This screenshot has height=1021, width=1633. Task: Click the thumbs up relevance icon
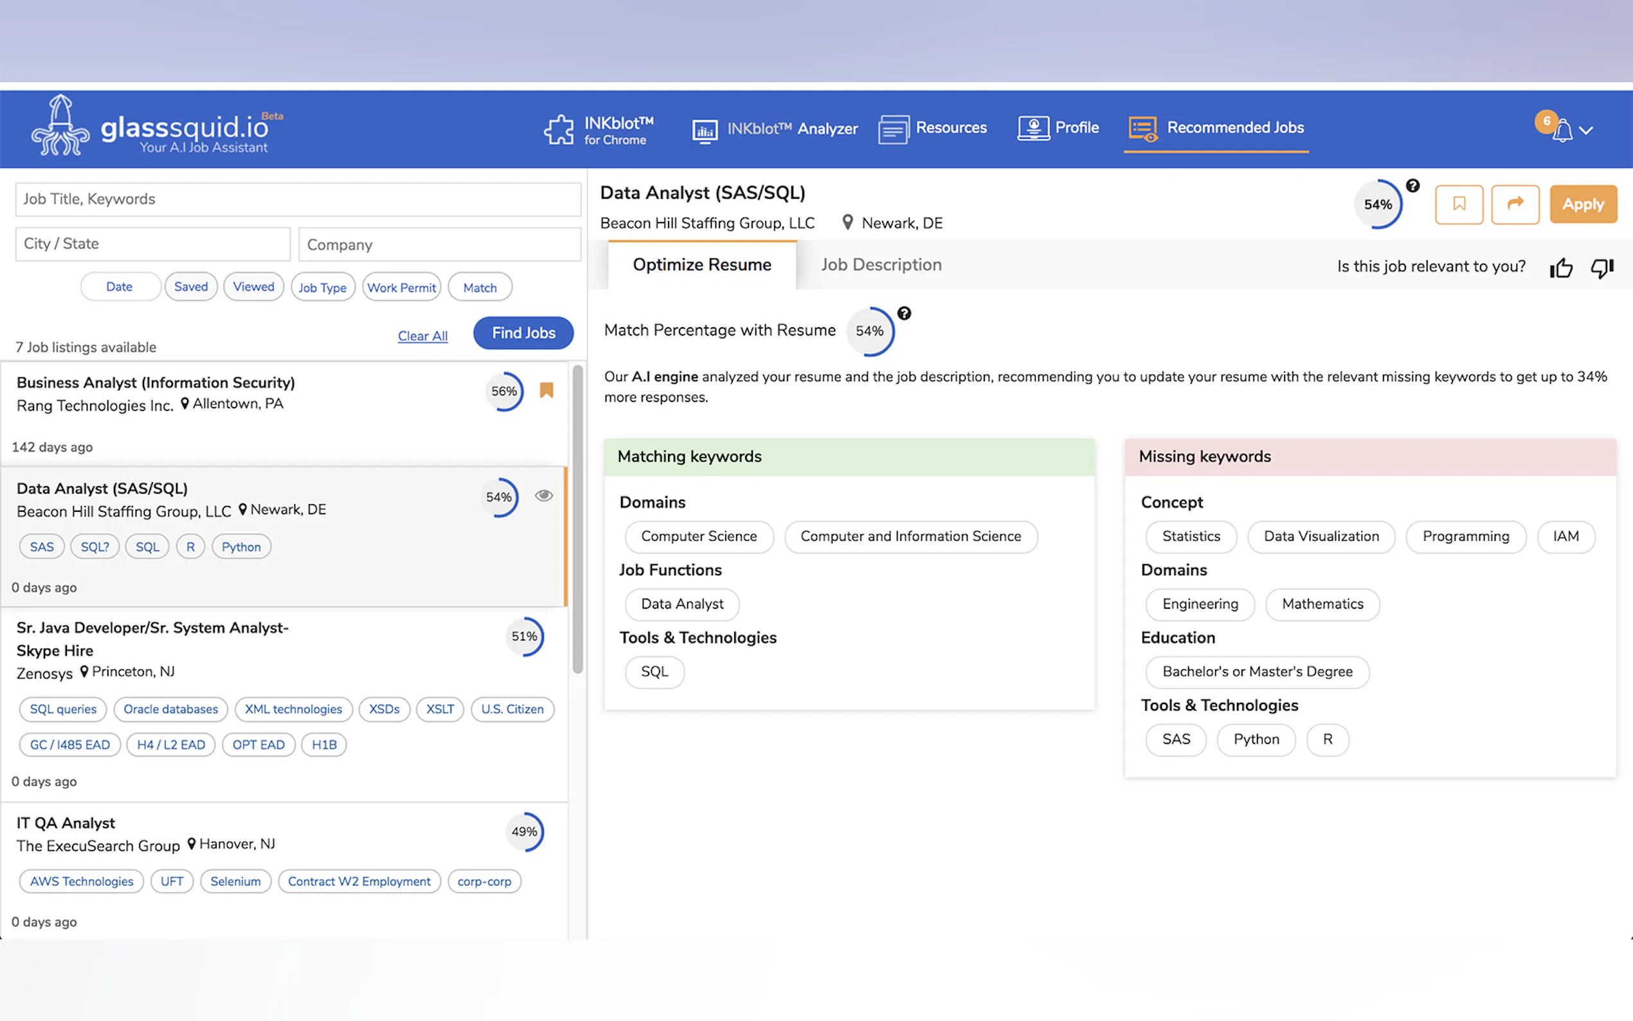pos(1561,268)
